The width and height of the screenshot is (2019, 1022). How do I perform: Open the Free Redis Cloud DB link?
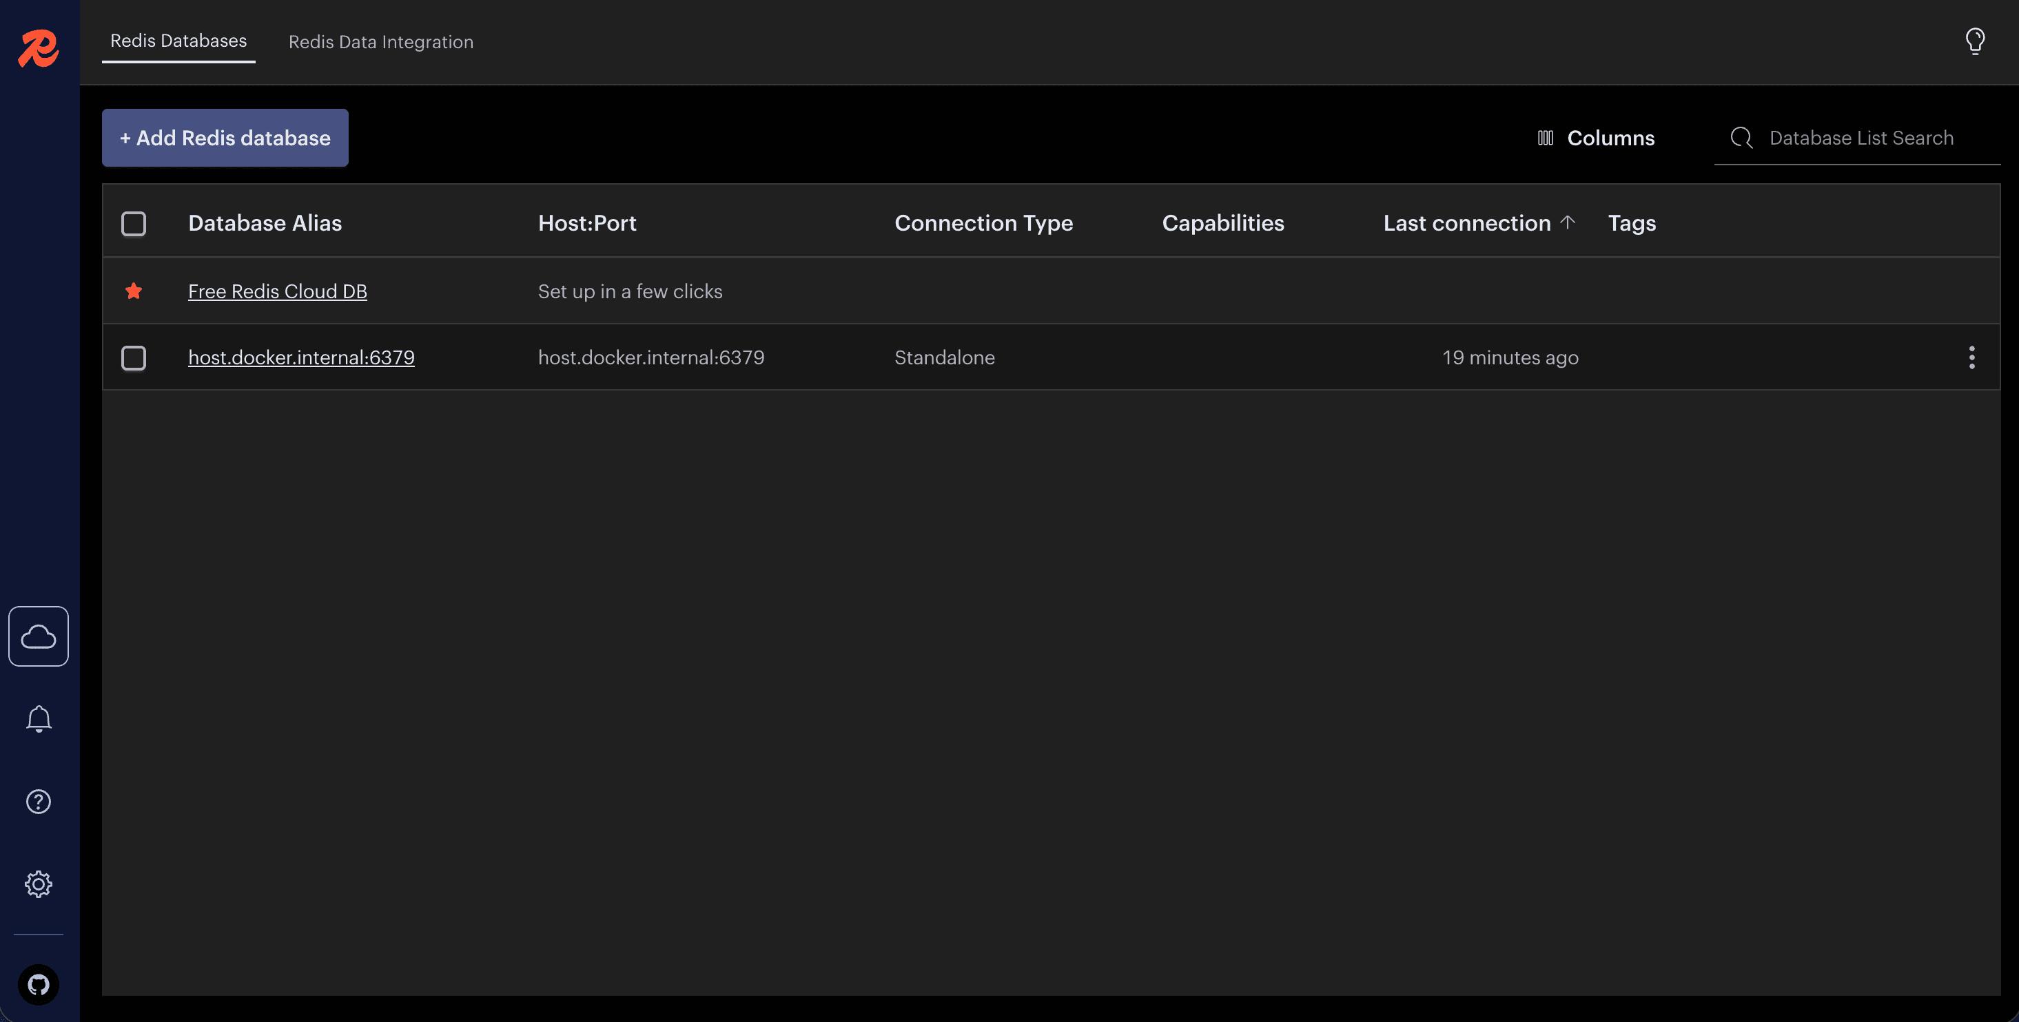[x=278, y=291]
